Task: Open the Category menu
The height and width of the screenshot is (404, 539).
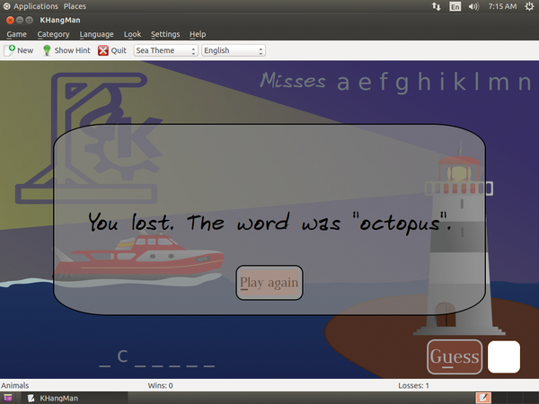Action: tap(53, 34)
